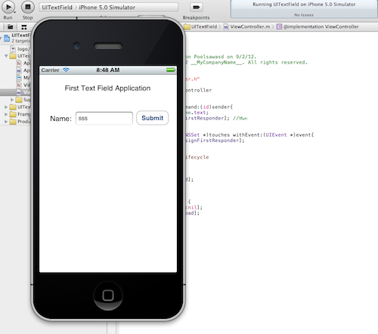Show the Symbol navigator icon

(24, 27)
